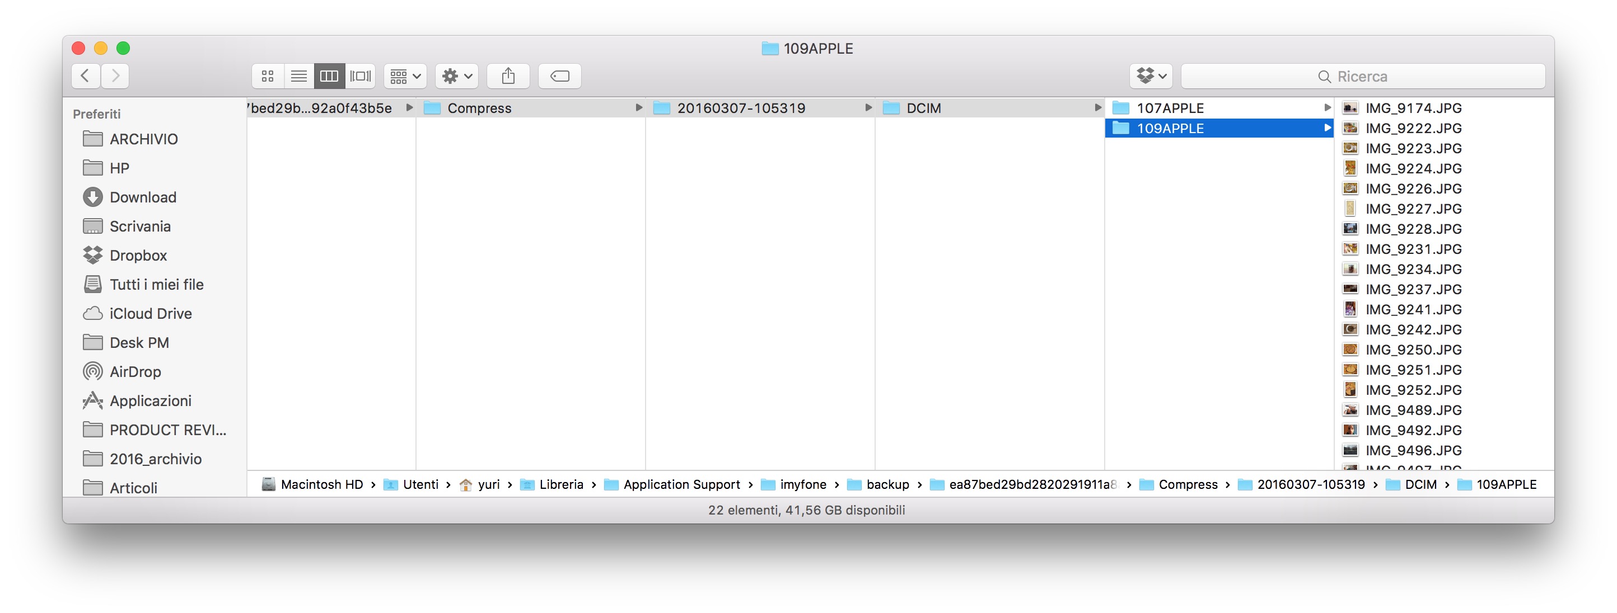This screenshot has height=613, width=1617.
Task: Select IMG_9241.JPG thumbnail file
Action: tap(1413, 309)
